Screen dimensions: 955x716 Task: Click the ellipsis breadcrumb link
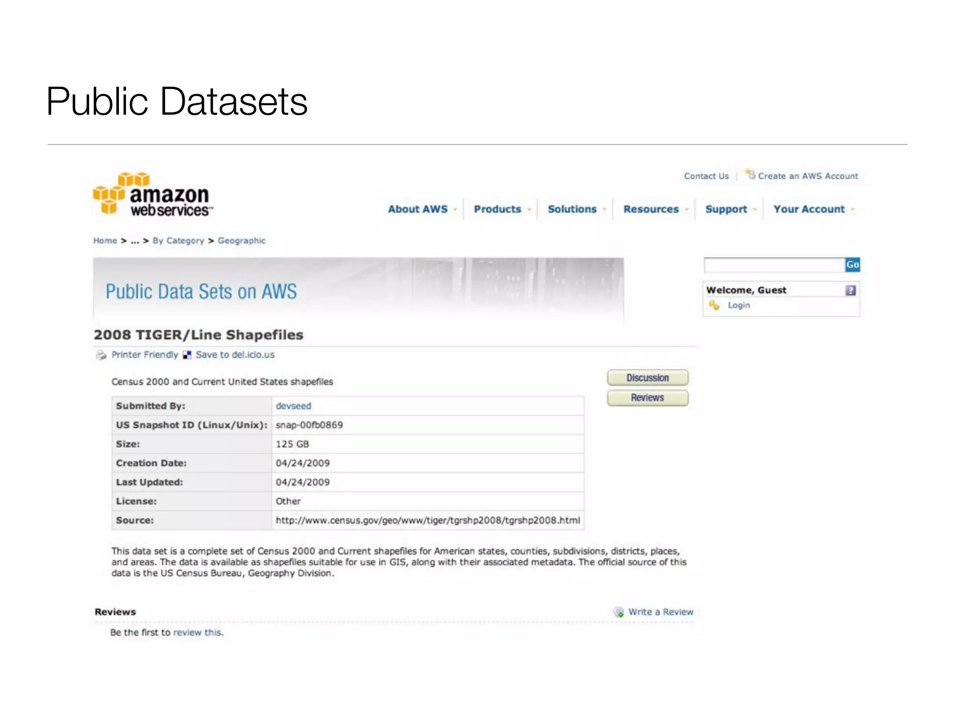pos(135,241)
